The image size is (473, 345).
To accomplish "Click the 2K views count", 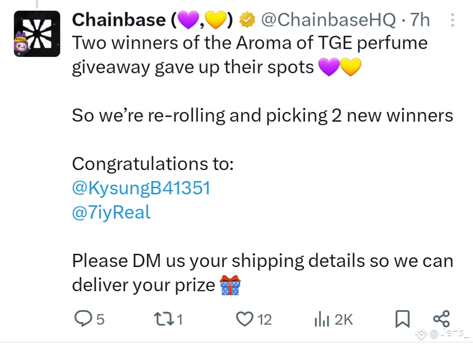I will point(343,320).
